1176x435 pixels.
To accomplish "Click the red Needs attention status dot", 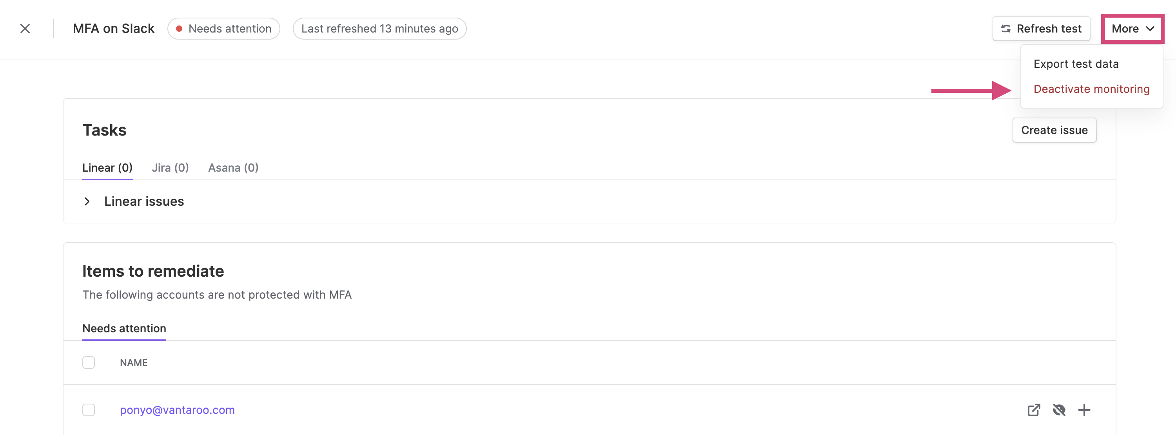I will click(180, 29).
